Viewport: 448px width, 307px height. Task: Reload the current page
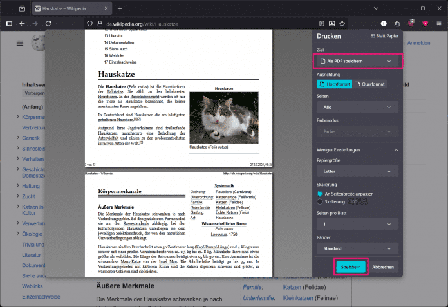[48, 23]
